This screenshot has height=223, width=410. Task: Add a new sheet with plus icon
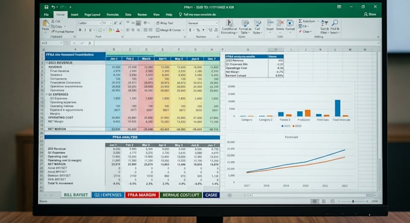point(230,195)
